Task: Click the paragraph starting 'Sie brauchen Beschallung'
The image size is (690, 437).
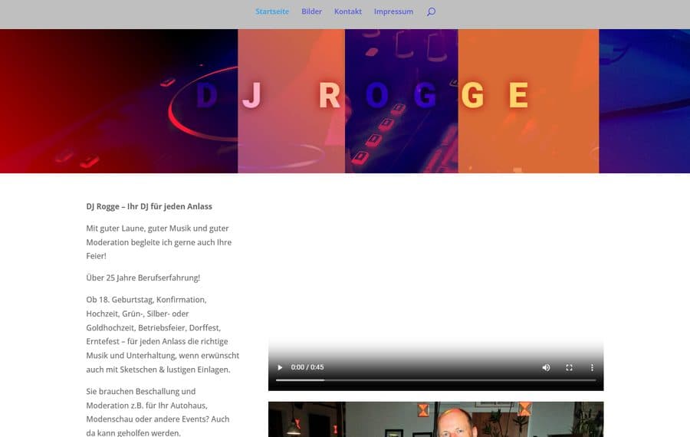Action: pyautogui.click(x=157, y=412)
